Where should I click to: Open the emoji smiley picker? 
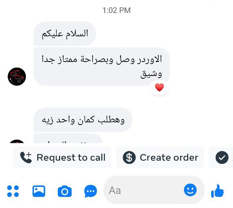(190, 190)
